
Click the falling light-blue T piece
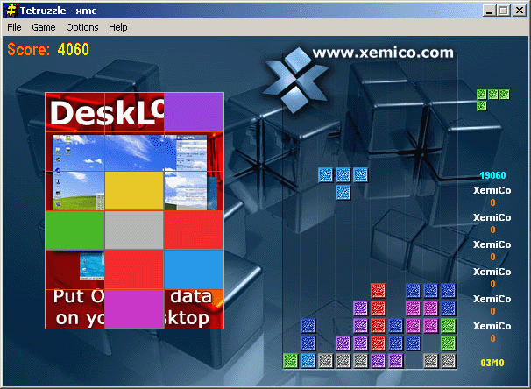coord(343,183)
